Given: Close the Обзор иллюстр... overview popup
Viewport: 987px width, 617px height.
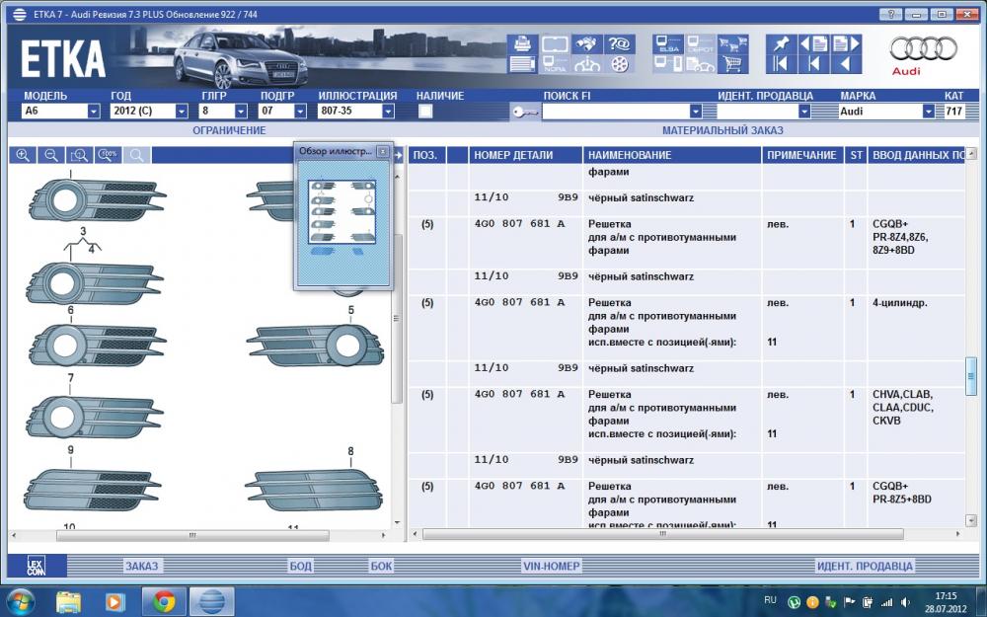Looking at the screenshot, I should pyautogui.click(x=382, y=151).
